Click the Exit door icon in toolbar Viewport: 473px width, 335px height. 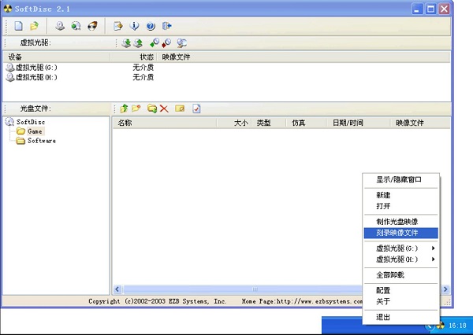(166, 26)
